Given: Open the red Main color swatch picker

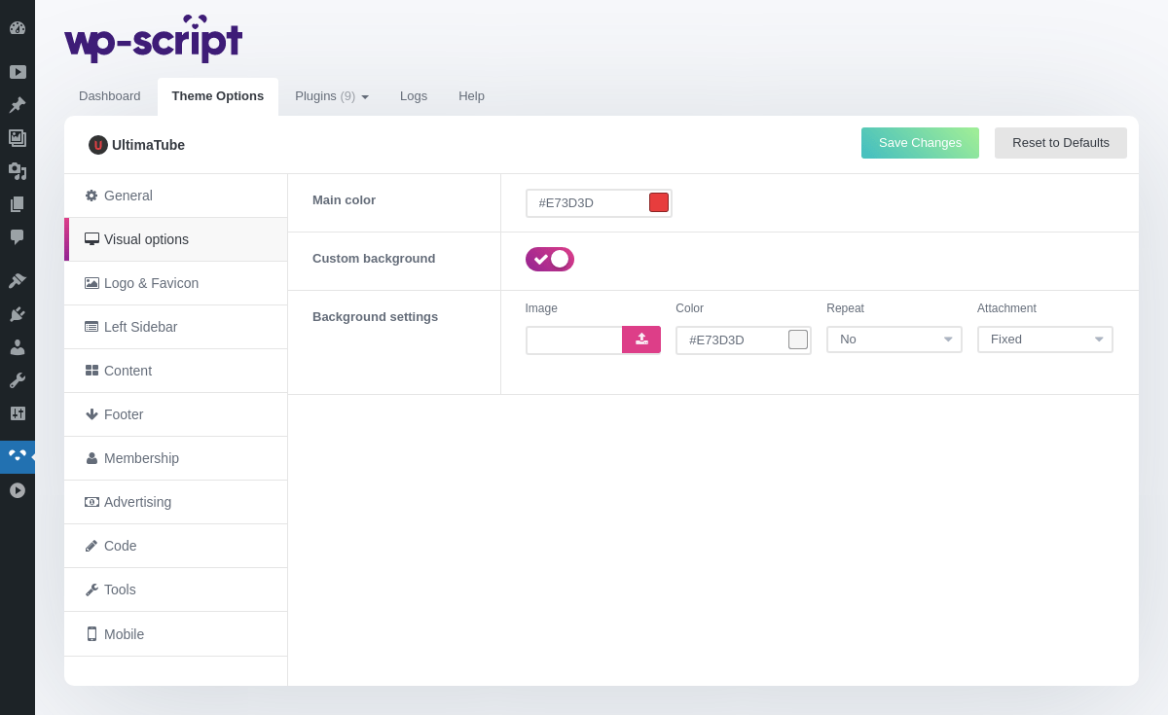Looking at the screenshot, I should (659, 202).
